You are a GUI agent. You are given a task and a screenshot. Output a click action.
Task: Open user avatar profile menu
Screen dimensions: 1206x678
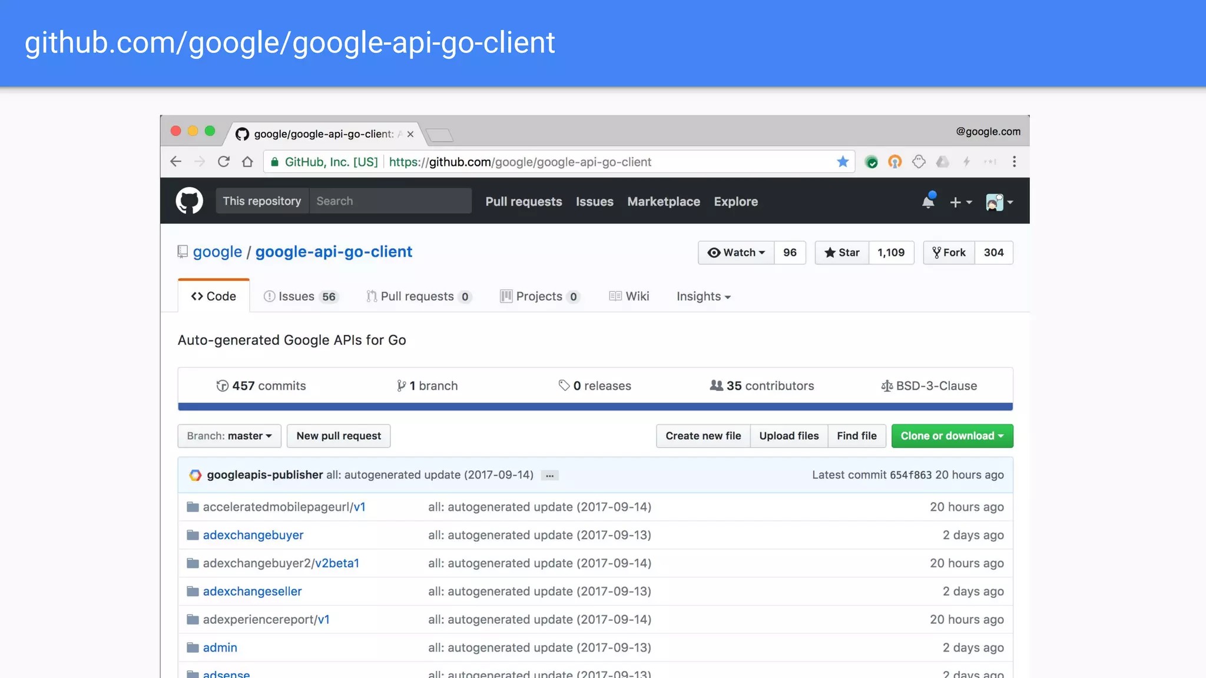click(999, 202)
